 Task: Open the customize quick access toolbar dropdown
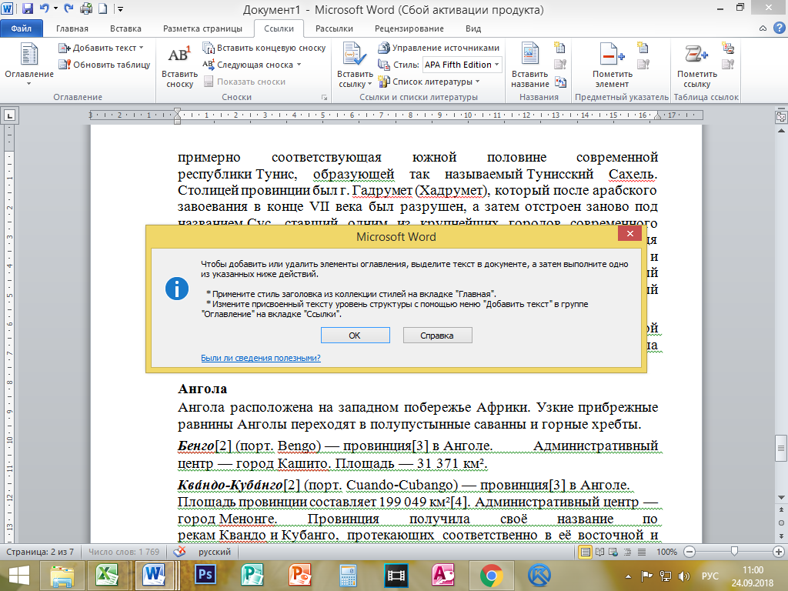120,8
